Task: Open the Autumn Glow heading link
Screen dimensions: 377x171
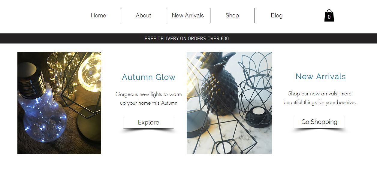Action: (x=149, y=77)
